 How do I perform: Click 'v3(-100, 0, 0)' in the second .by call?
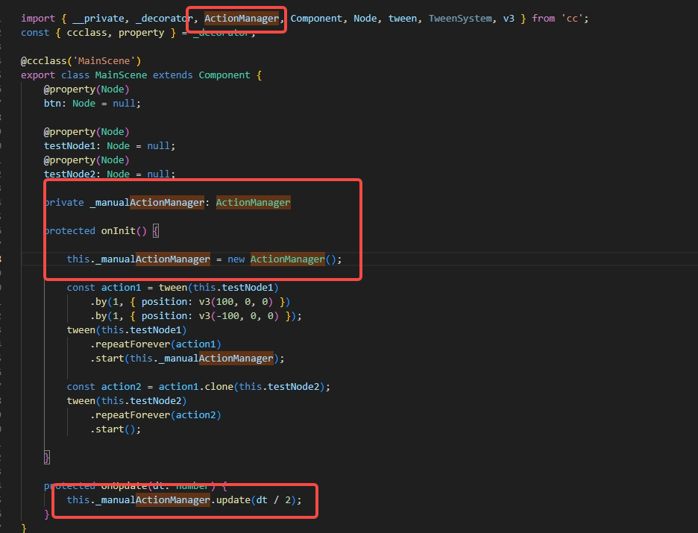[239, 316]
